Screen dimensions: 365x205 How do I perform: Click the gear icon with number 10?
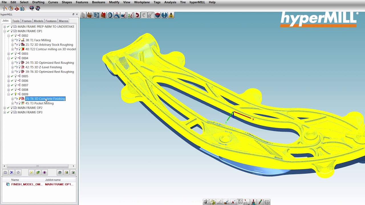pyautogui.click(x=117, y=15)
